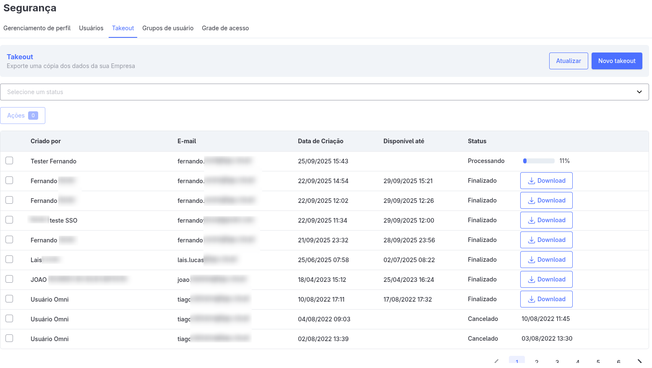Download the takeout created by JOAO

click(546, 279)
